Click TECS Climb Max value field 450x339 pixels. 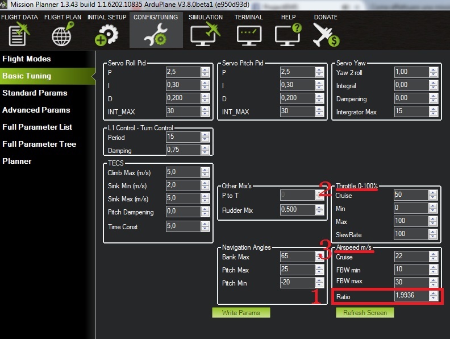tap(183, 172)
